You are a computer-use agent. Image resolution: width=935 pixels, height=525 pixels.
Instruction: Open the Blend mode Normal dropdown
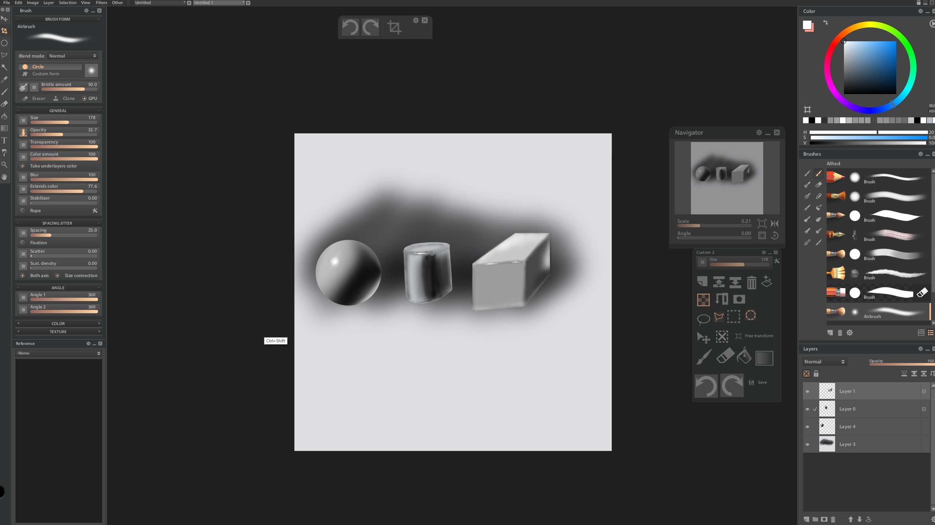click(x=73, y=56)
